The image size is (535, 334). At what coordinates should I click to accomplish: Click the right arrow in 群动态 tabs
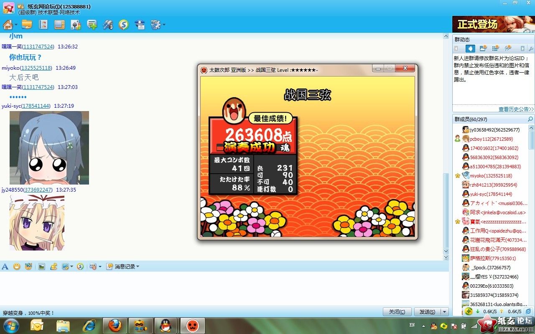point(522,48)
